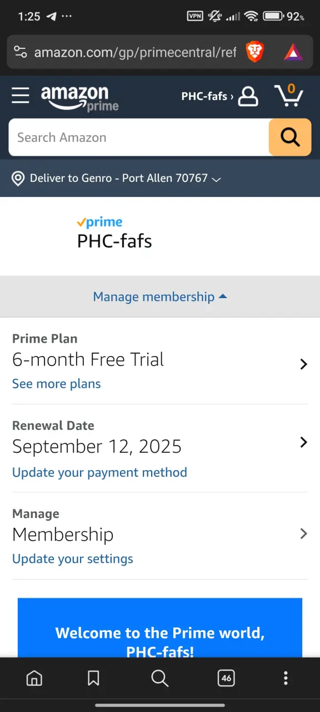Tap the Amazon Prime logo
The image size is (320, 712).
[x=80, y=98]
